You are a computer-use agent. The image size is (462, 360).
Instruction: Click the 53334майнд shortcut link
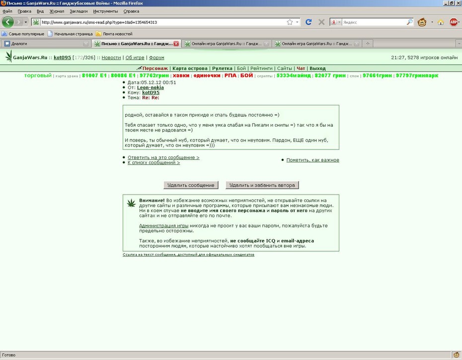pos(294,75)
